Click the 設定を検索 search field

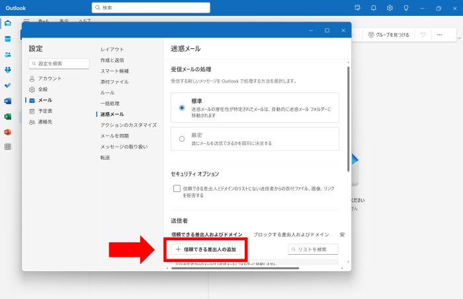(59, 63)
